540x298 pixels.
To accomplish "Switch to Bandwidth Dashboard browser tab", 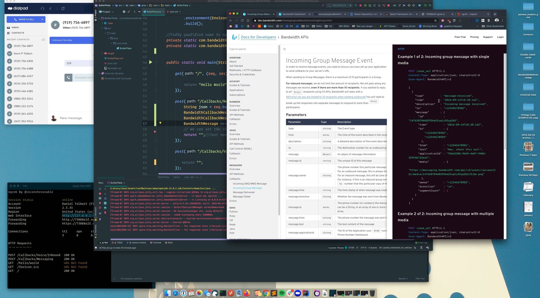I will [x=294, y=14].
